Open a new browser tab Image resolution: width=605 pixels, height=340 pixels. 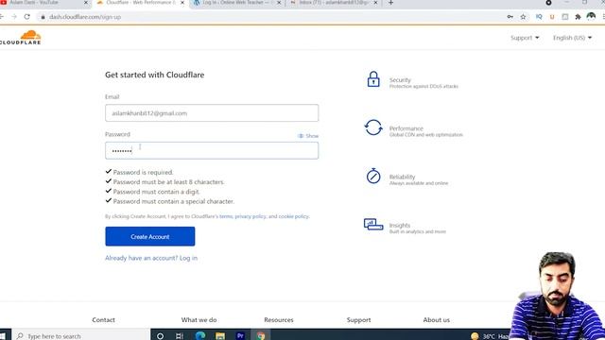(x=390, y=3)
